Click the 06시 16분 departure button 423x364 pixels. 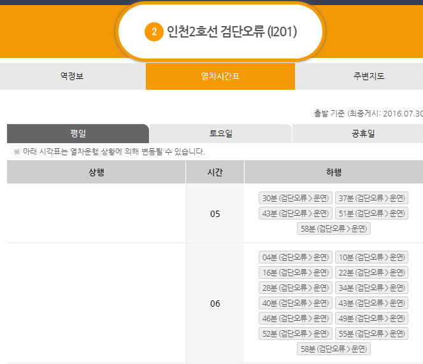296,272
